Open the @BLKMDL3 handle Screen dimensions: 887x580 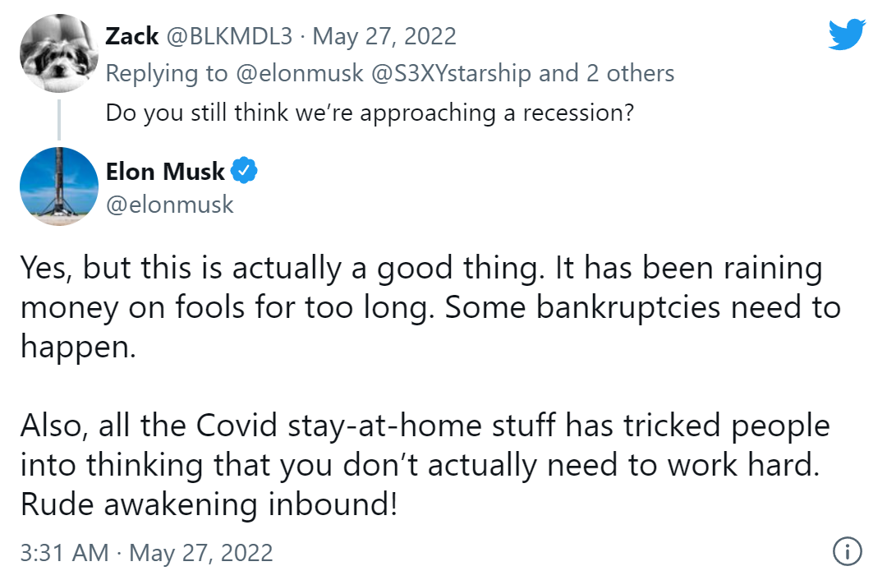click(x=229, y=36)
